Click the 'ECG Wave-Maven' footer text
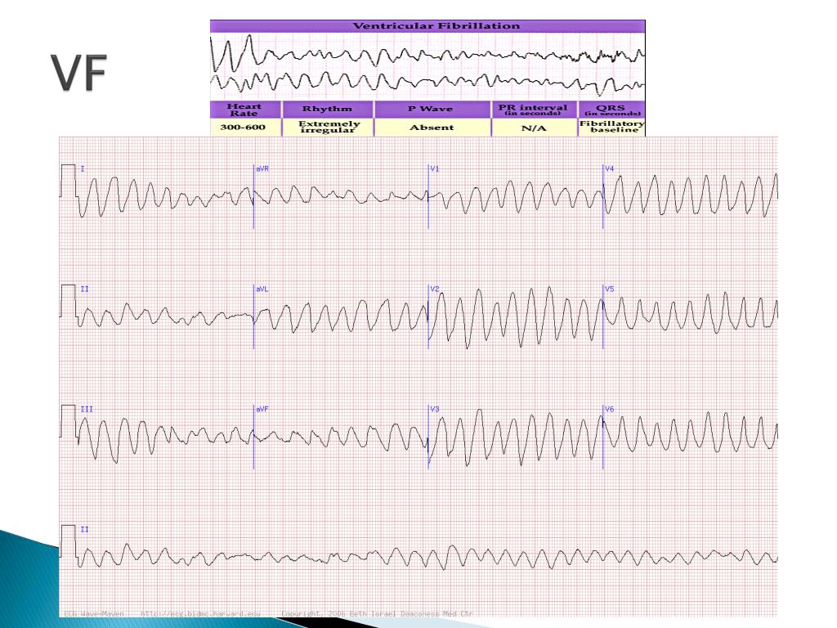Screen dimensions: 837x628 tap(94, 614)
